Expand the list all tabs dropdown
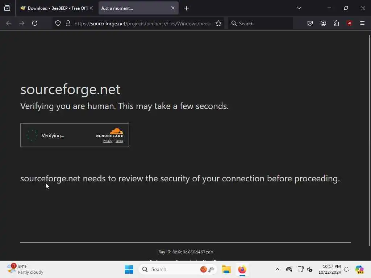The height and width of the screenshot is (278, 371). point(299,8)
